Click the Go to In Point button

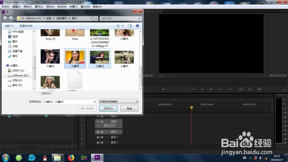pyautogui.click(x=193, y=89)
